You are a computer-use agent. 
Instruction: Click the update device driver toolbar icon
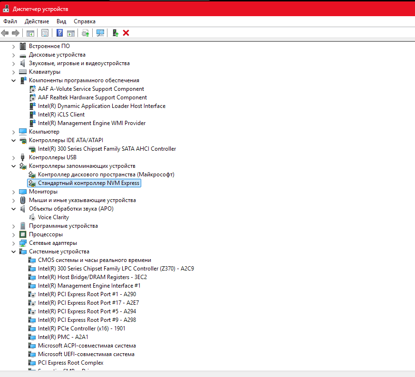[x=85, y=33]
